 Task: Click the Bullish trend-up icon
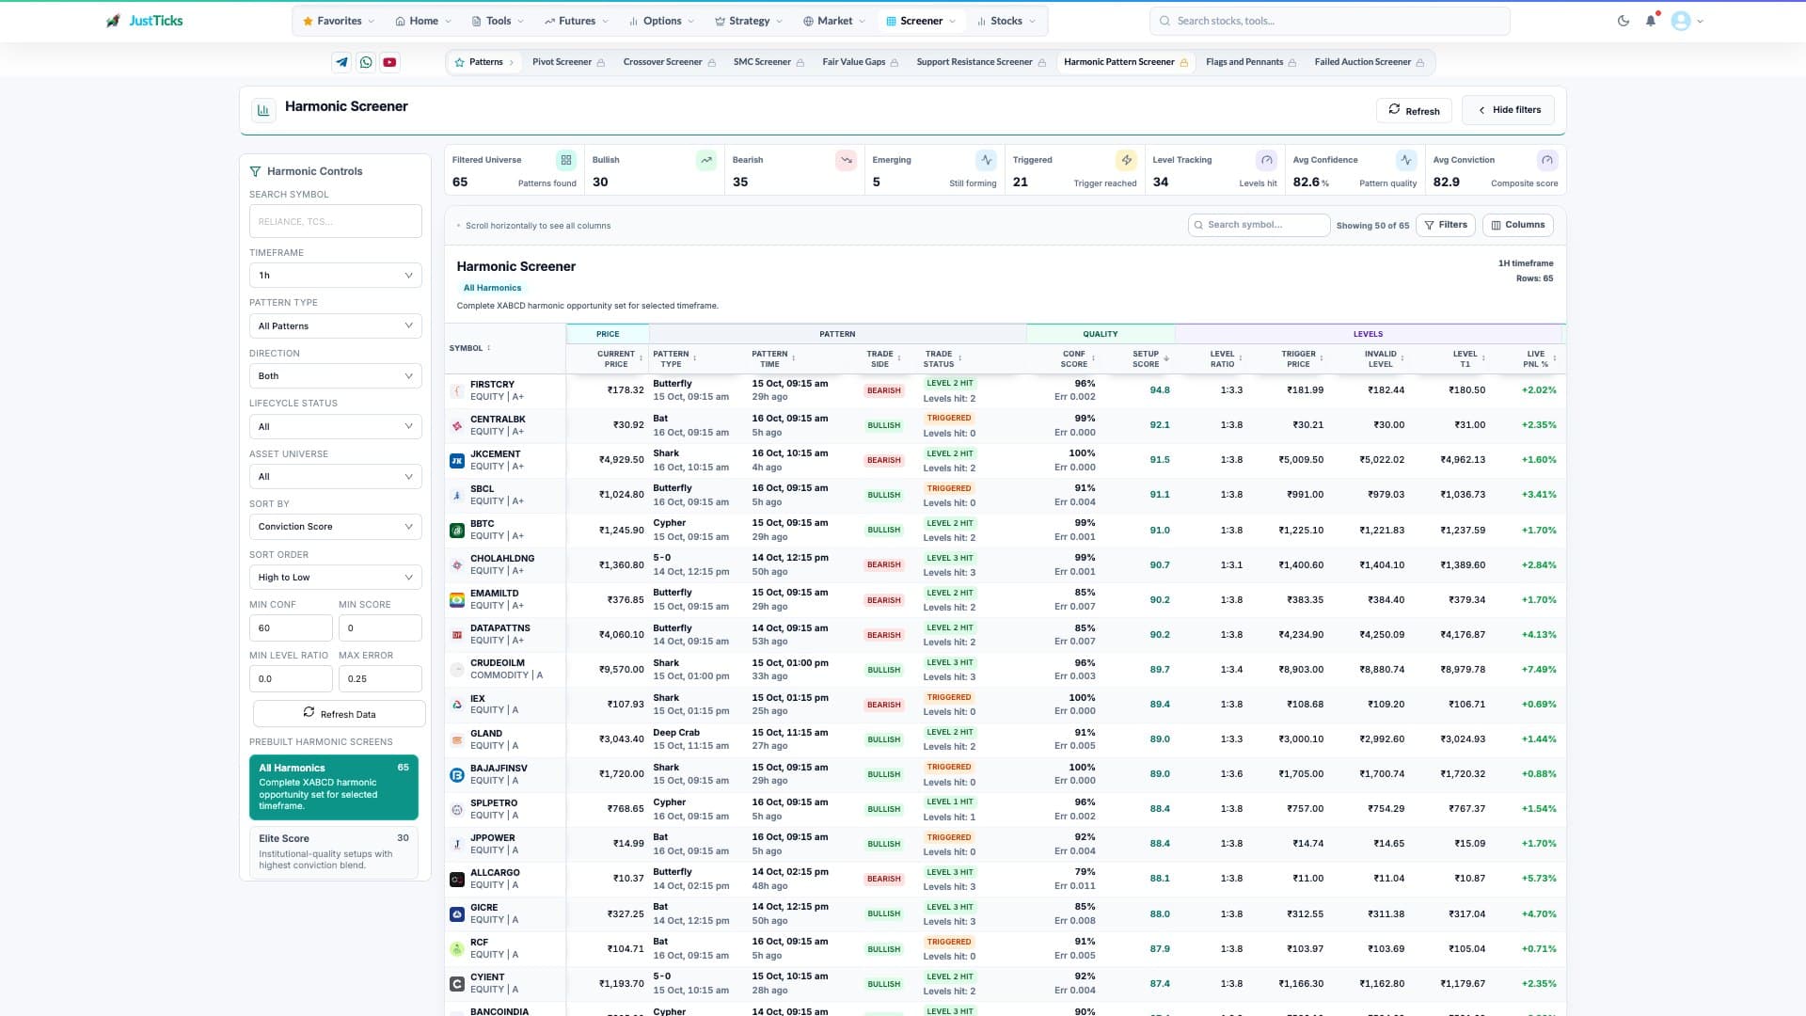point(706,160)
